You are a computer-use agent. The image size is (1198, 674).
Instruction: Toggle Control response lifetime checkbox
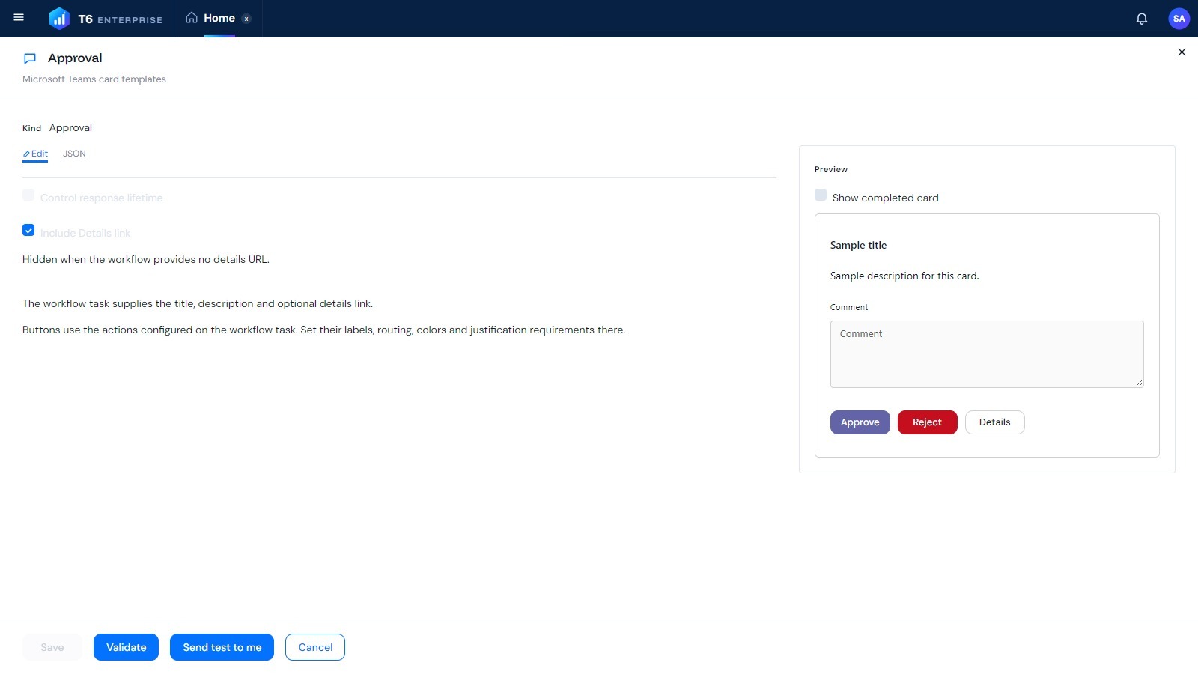(x=28, y=195)
